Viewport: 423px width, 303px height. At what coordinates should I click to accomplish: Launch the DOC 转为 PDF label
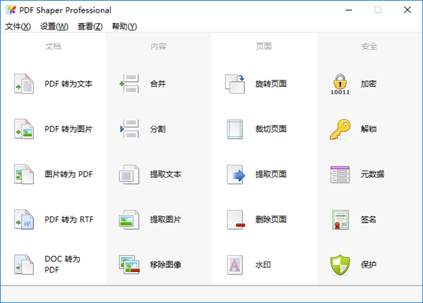point(62,264)
